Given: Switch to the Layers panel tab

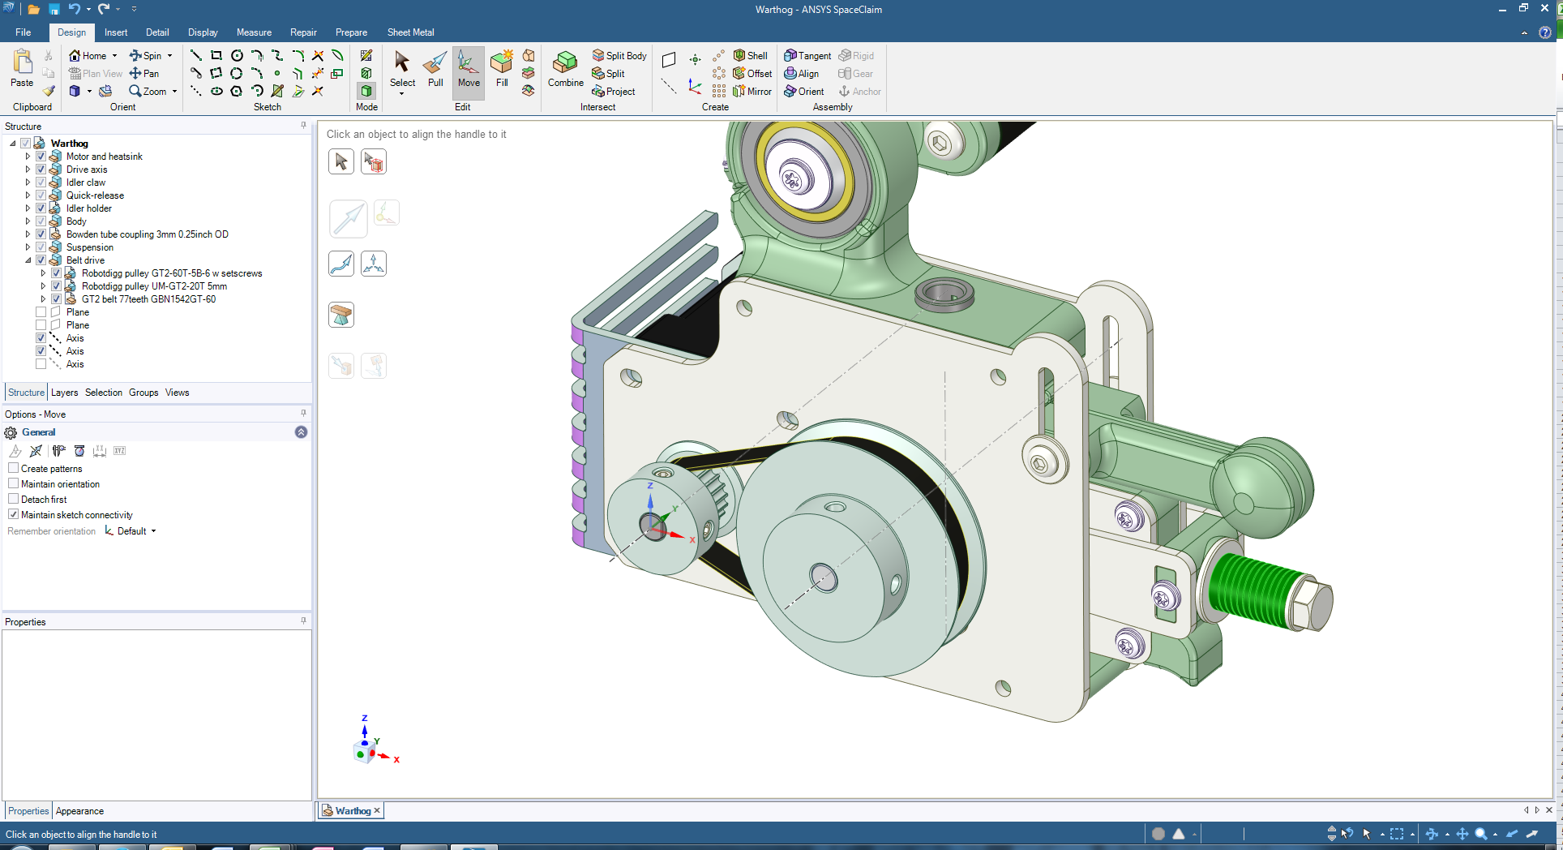Looking at the screenshot, I should (64, 393).
